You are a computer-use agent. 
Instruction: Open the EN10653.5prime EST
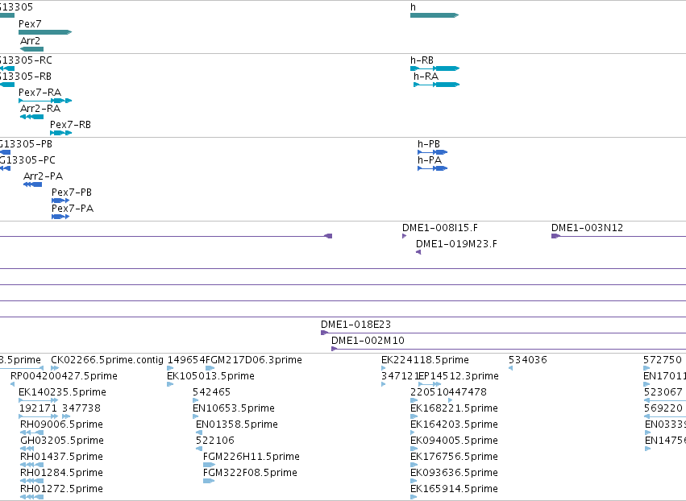(196, 416)
